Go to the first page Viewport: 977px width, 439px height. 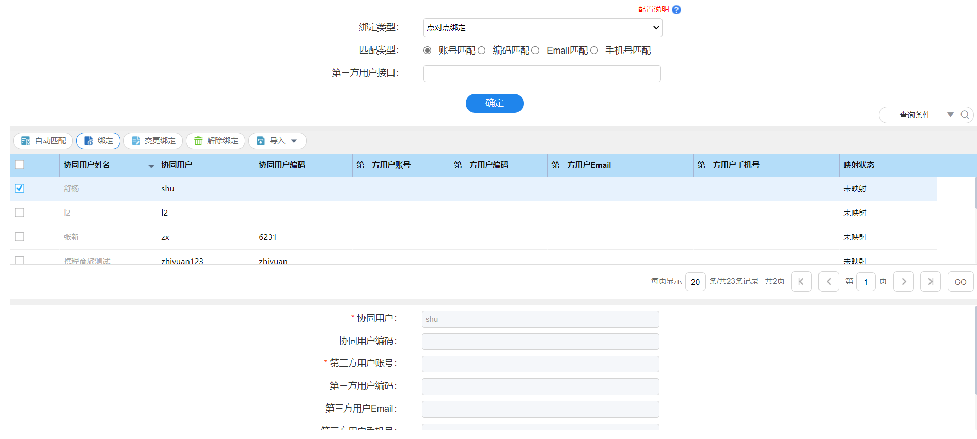[x=801, y=282]
